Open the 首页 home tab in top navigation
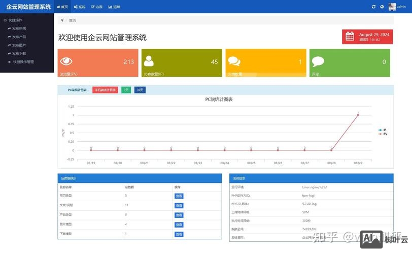 (x=62, y=7)
